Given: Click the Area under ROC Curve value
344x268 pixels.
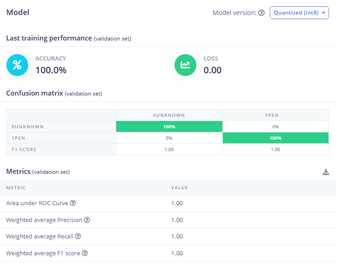Looking at the screenshot, I should click(177, 203).
